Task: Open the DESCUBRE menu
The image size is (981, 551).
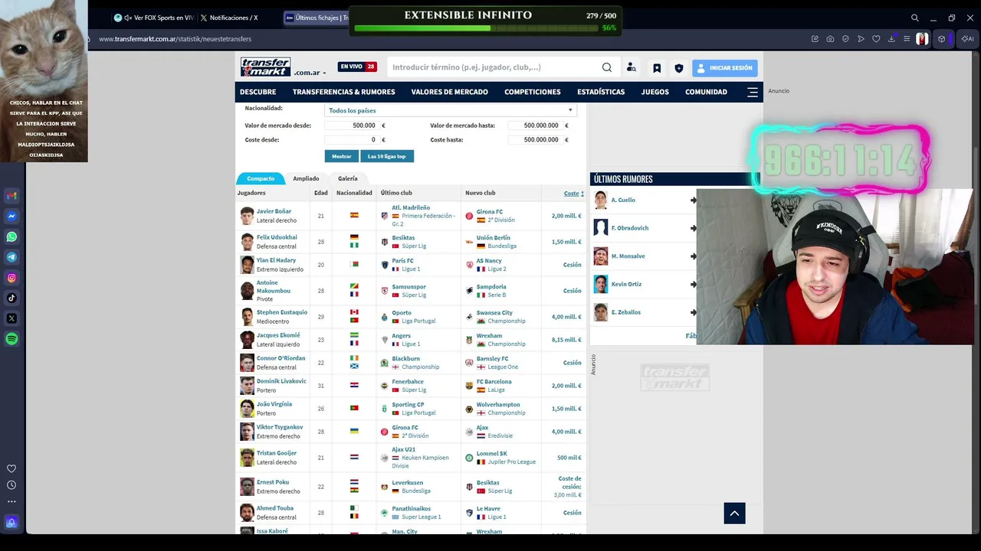Action: coord(258,92)
